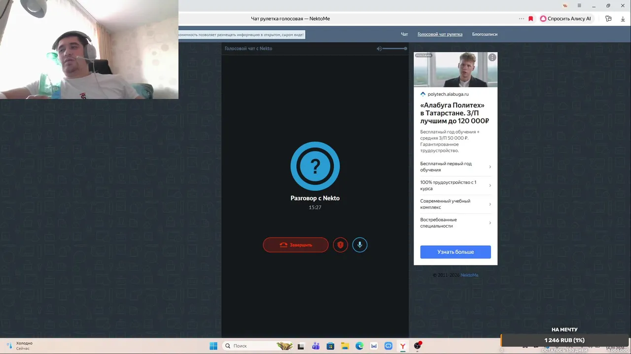631x354 pixels.
Task: Switch to Yandex Browser on taskbar
Action: tap(403, 346)
